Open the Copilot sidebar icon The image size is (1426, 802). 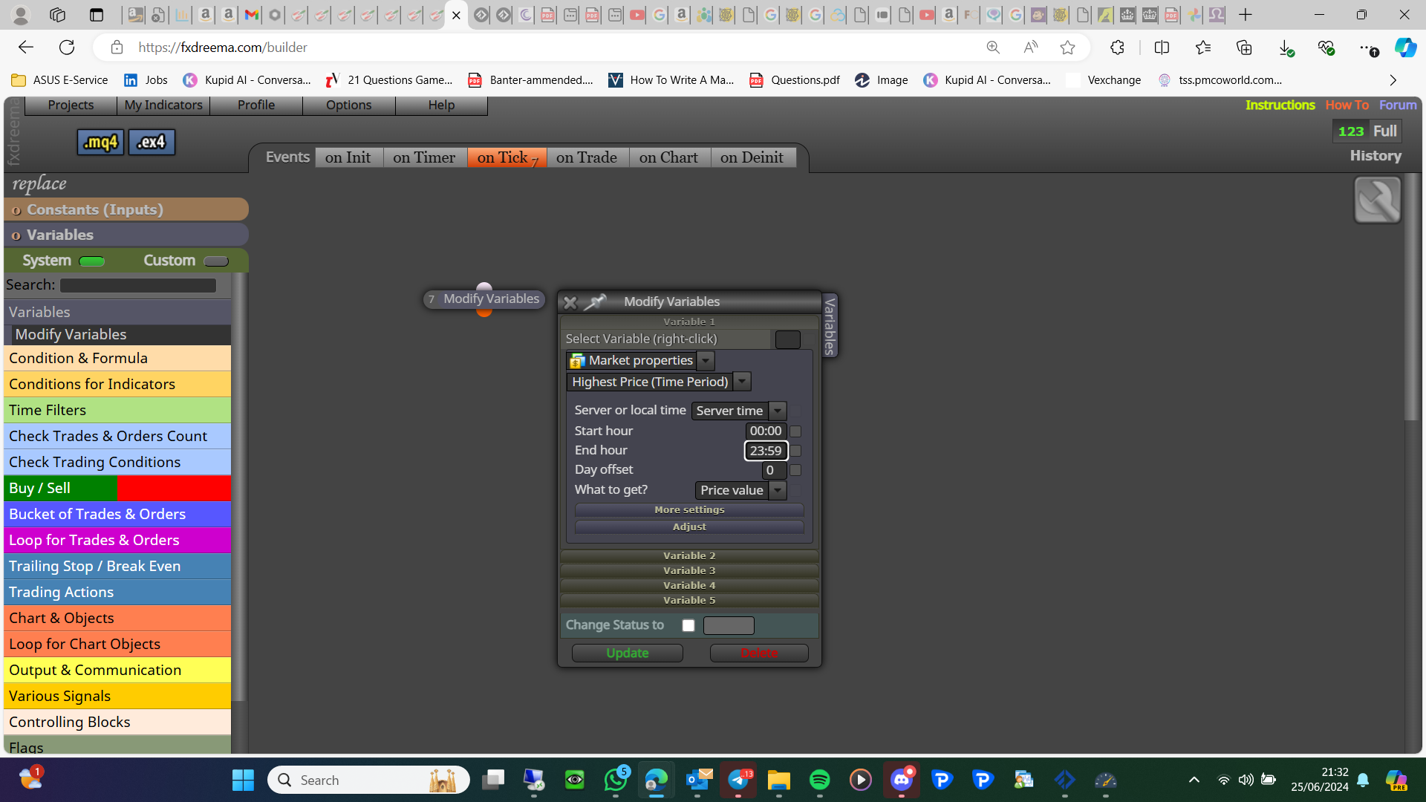1405,48
